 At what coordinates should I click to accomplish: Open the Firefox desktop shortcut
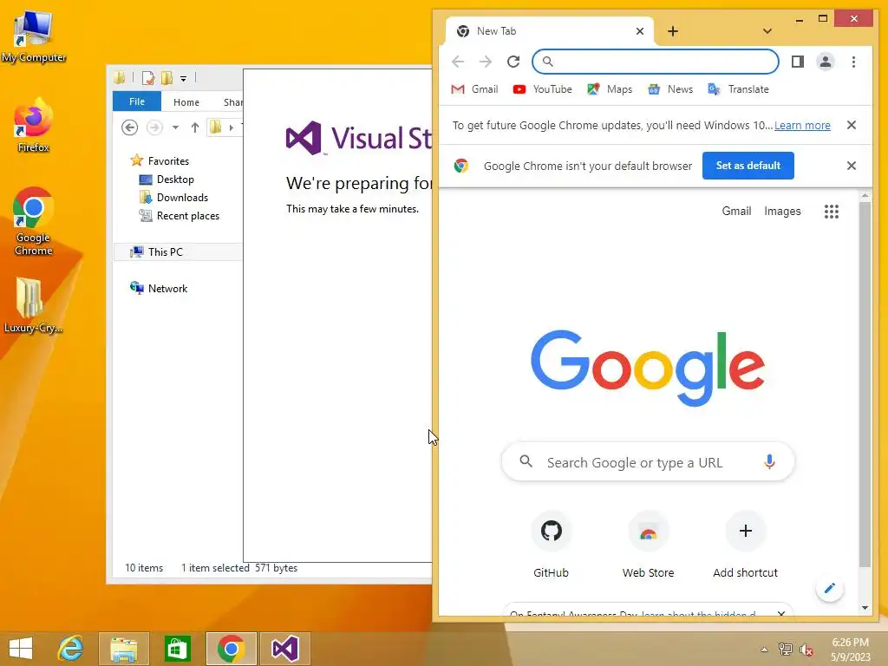tap(34, 126)
